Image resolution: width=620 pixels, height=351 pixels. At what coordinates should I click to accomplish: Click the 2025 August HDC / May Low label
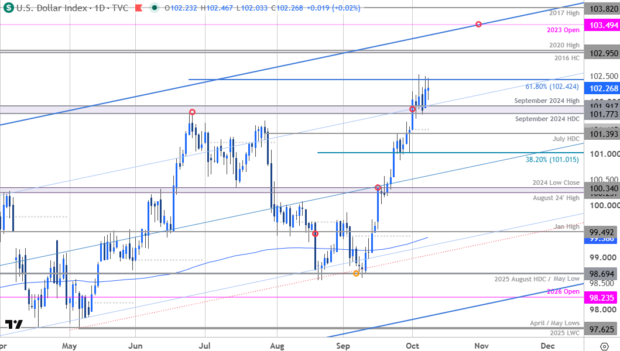(537, 279)
